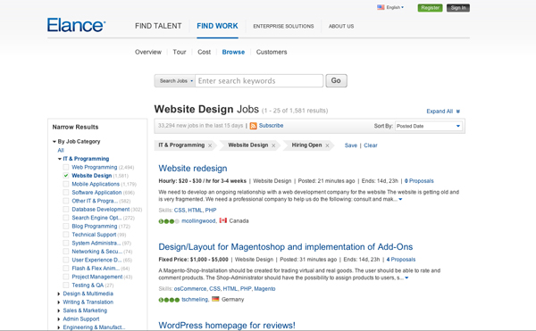Click the Clear filters link
Image resolution: width=536 pixels, height=331 pixels.
[x=371, y=145]
